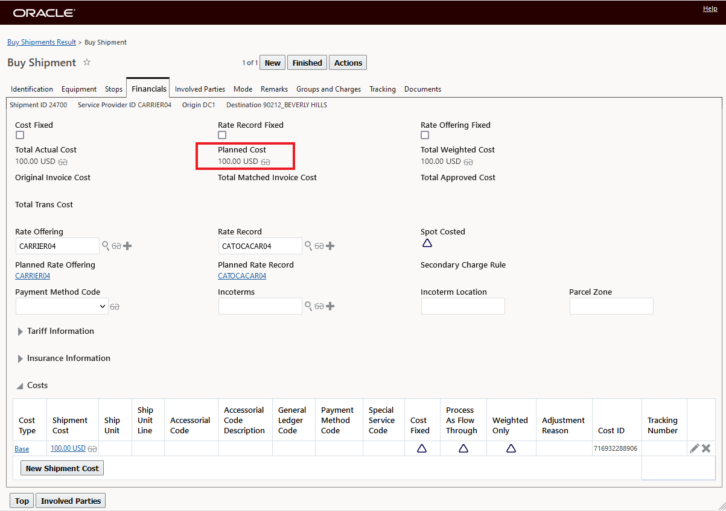Switch to the Equipment tab

coord(79,89)
